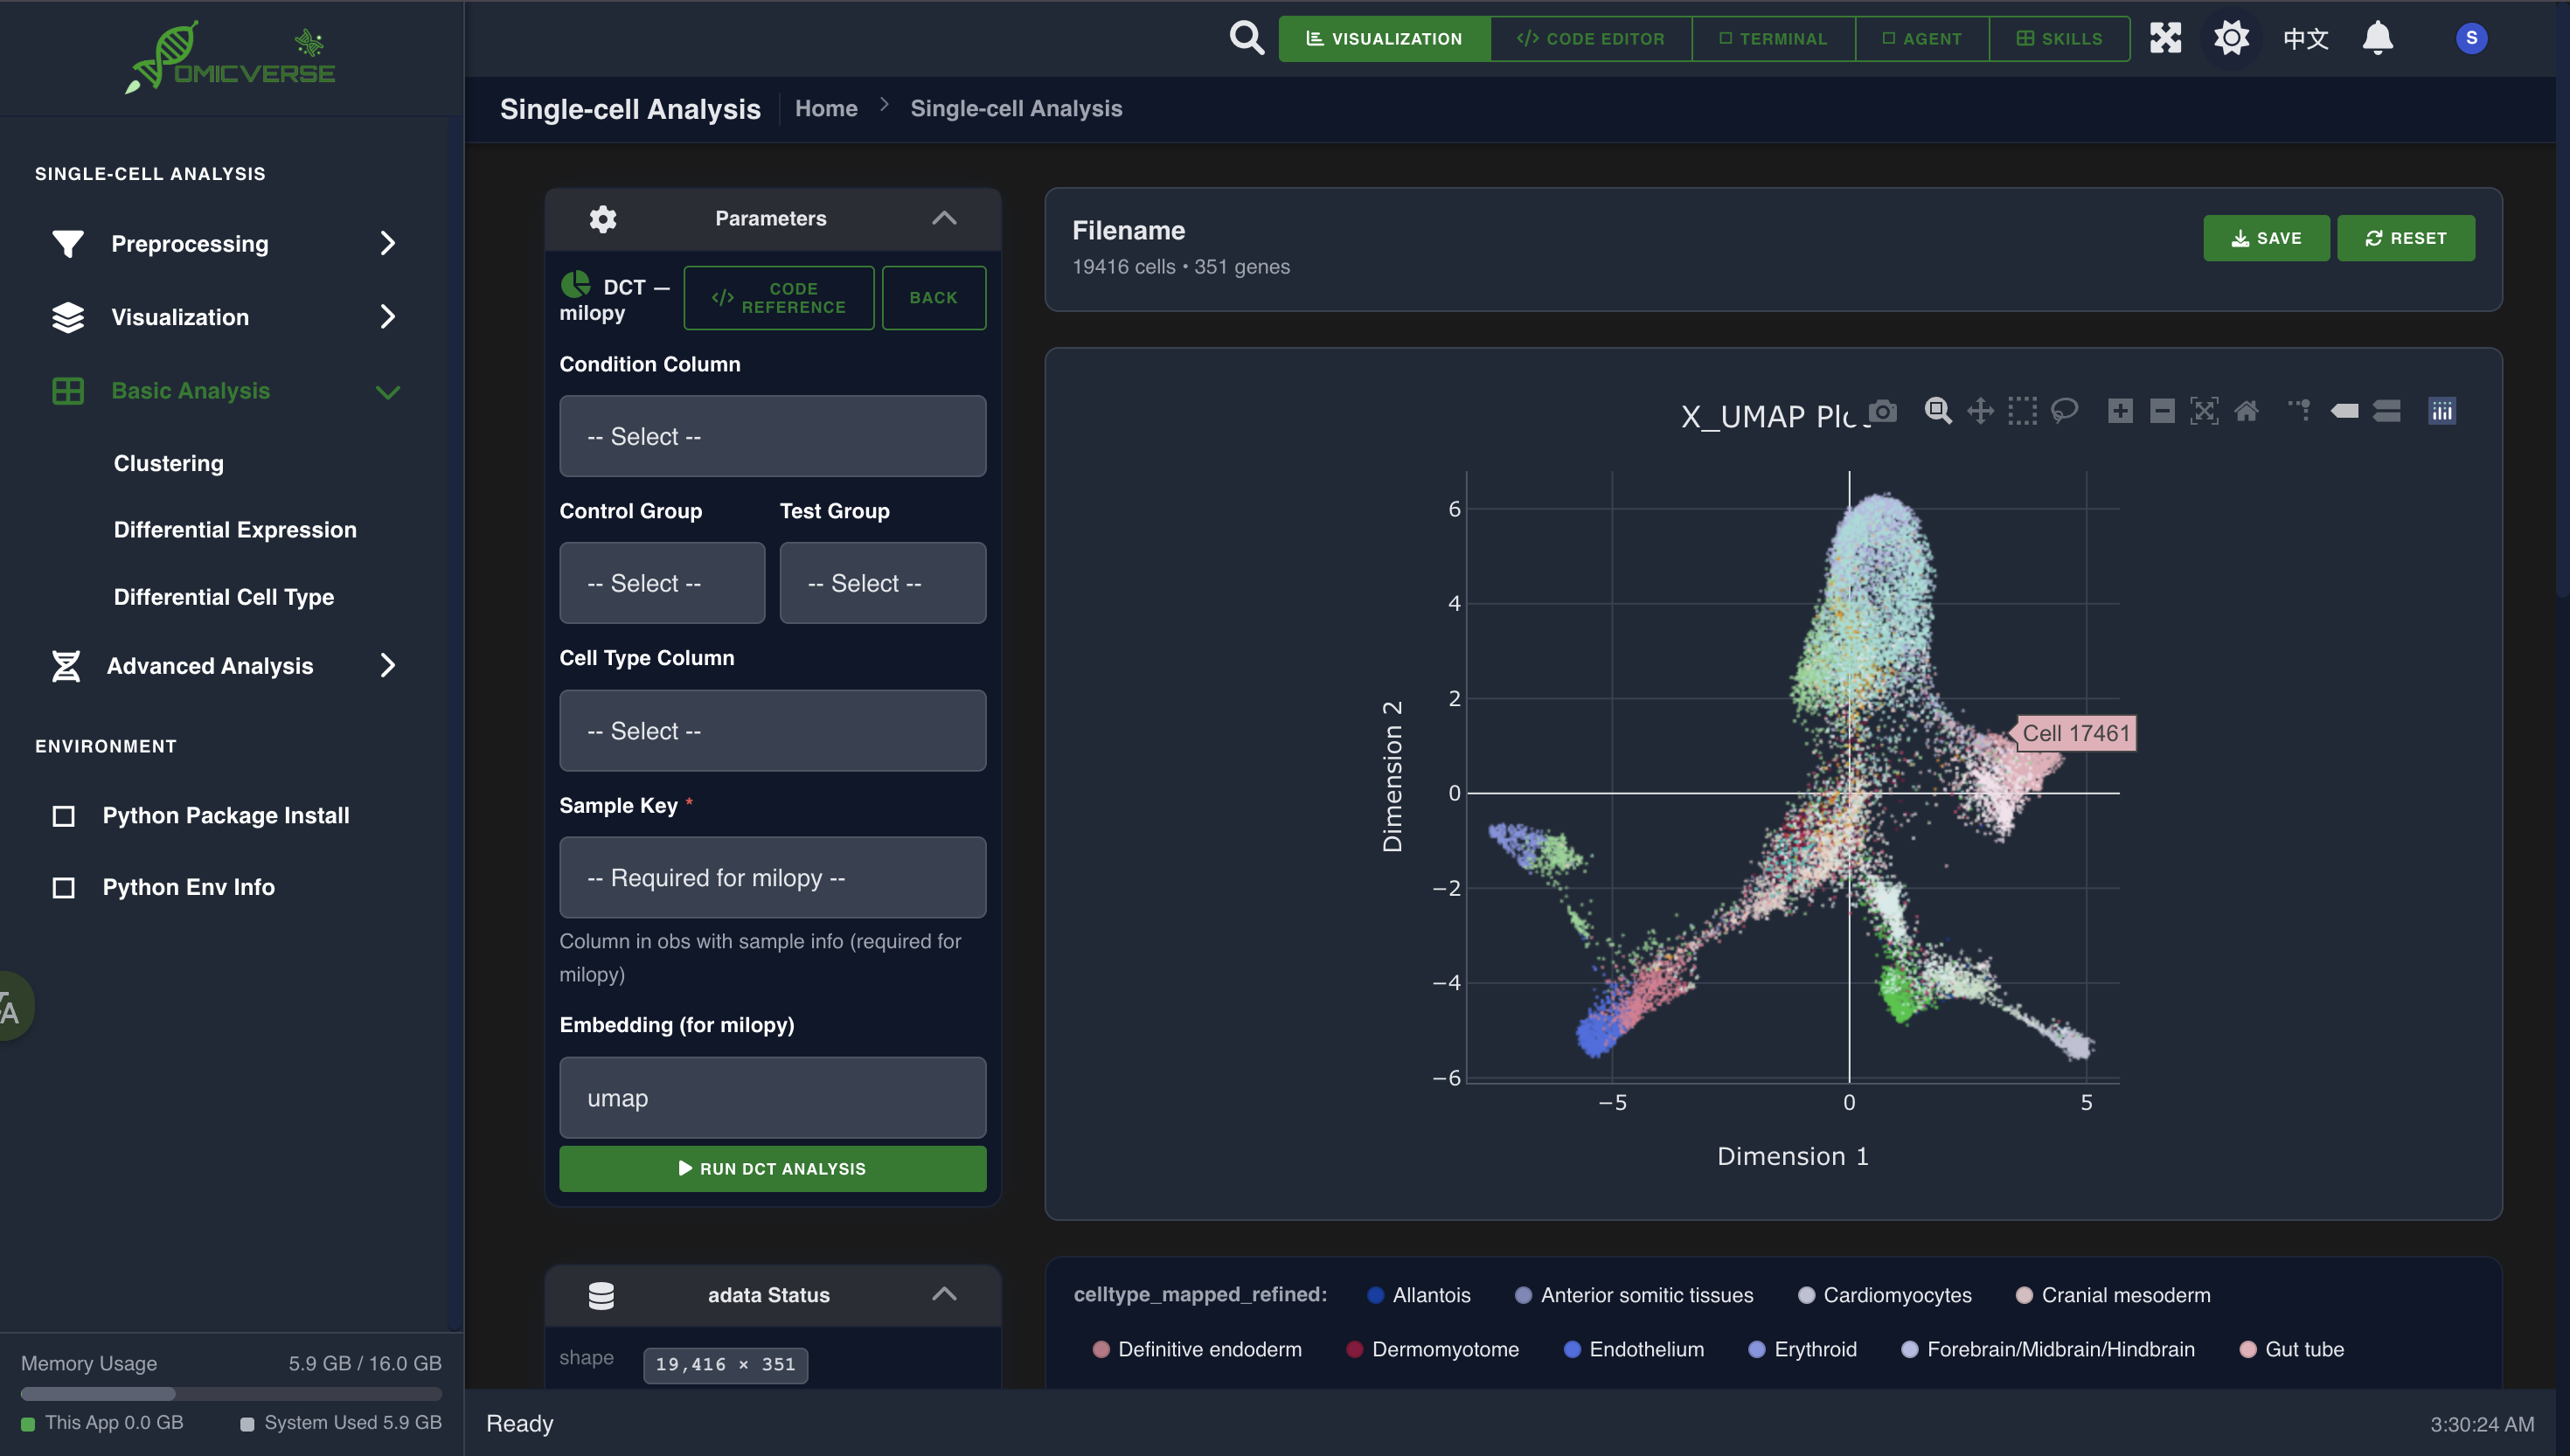Click the Save button
Image resolution: width=2570 pixels, height=1456 pixels.
tap(2265, 238)
